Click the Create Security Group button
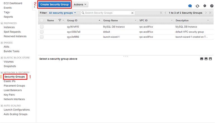This screenshot has width=215, height=123. tap(54, 4)
